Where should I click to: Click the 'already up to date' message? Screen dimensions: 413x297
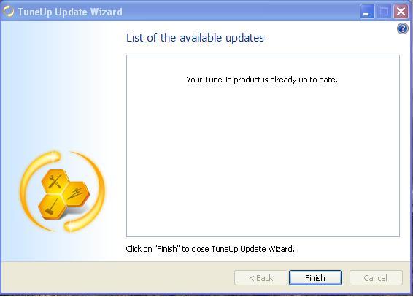coord(262,80)
